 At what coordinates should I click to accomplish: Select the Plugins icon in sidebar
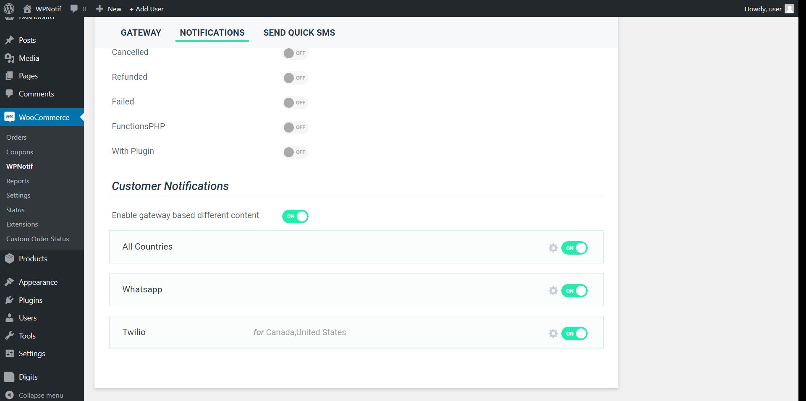(9, 300)
